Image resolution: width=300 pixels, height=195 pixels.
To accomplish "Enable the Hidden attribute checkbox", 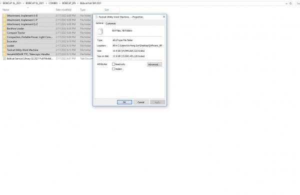I will click(x=113, y=69).
